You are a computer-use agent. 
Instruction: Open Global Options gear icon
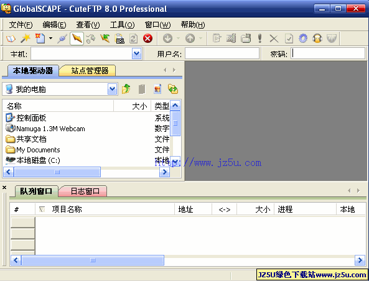[303, 39]
